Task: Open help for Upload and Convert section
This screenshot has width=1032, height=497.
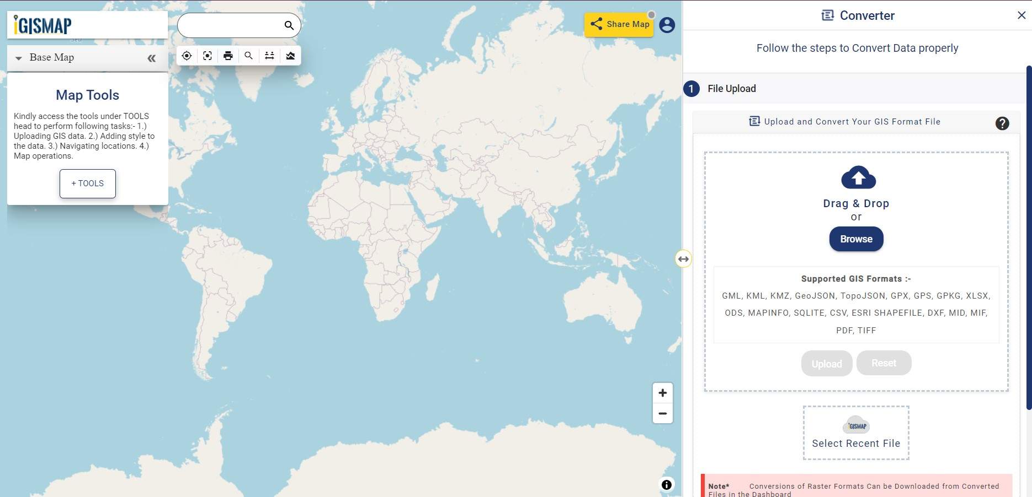Action: click(x=1002, y=123)
